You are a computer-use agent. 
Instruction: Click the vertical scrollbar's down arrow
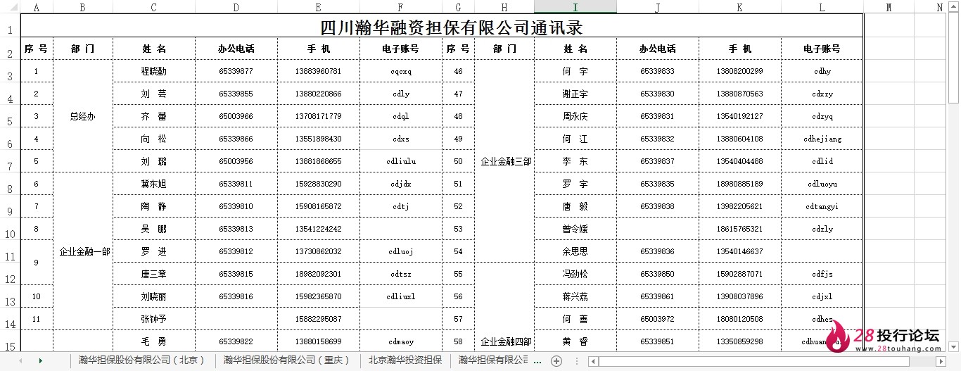[x=954, y=347]
